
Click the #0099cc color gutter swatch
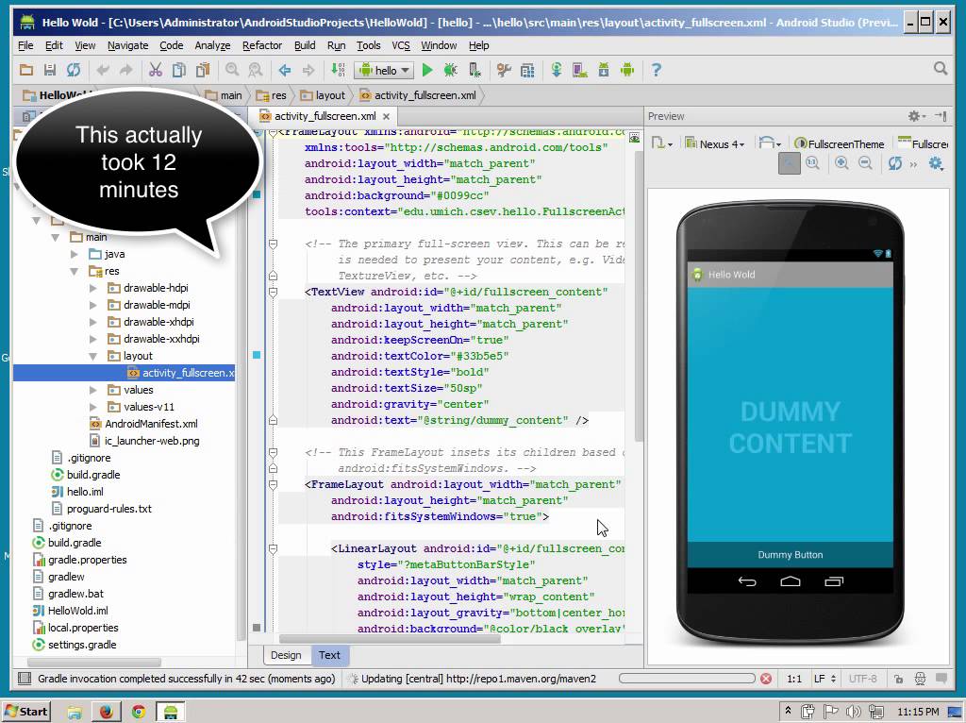click(257, 194)
